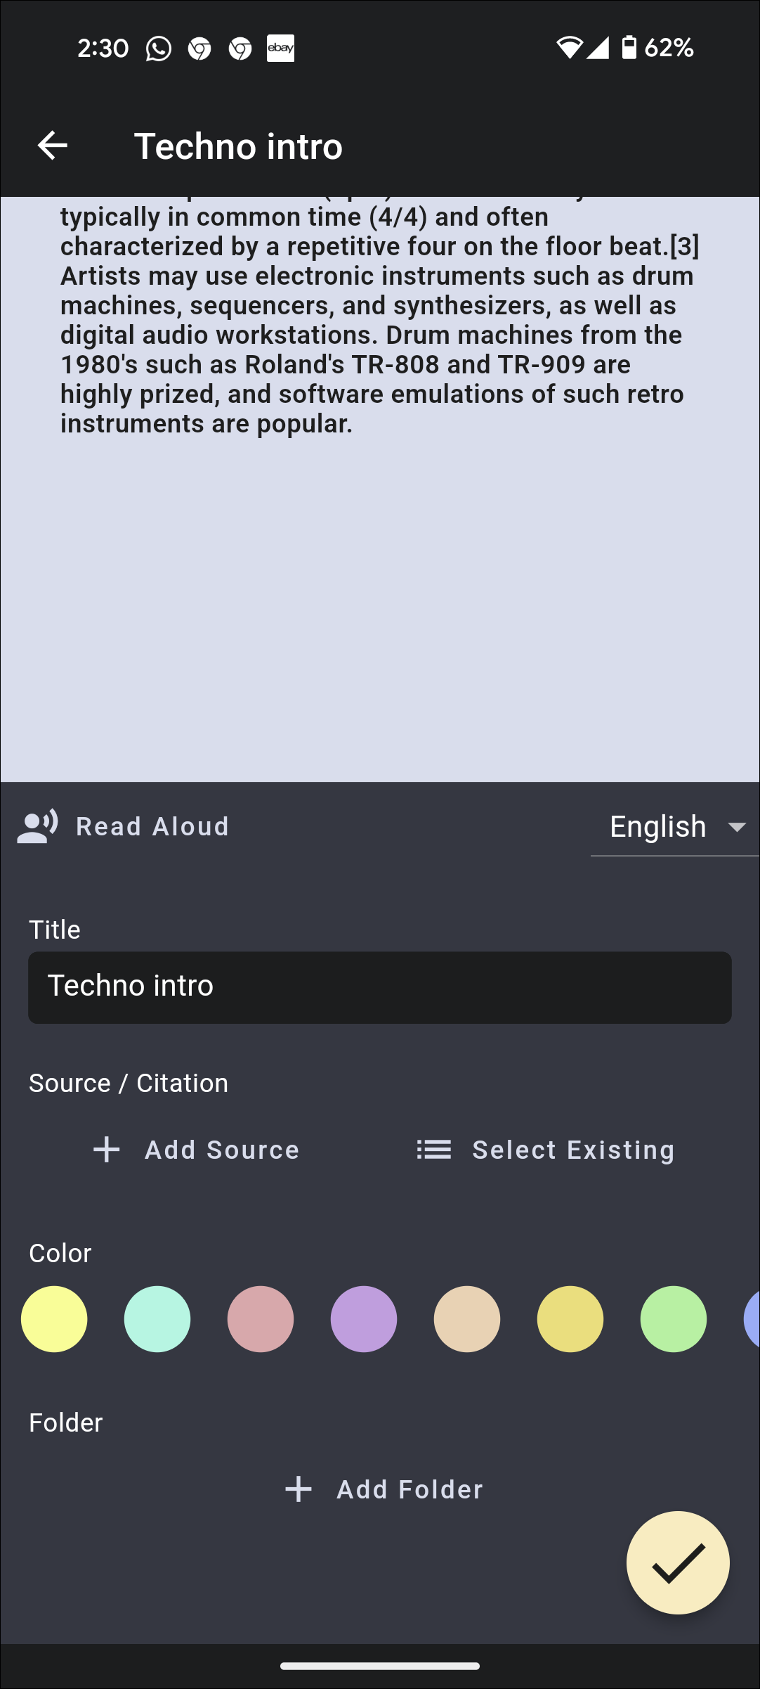Select the purple color swatch

pyautogui.click(x=364, y=1319)
